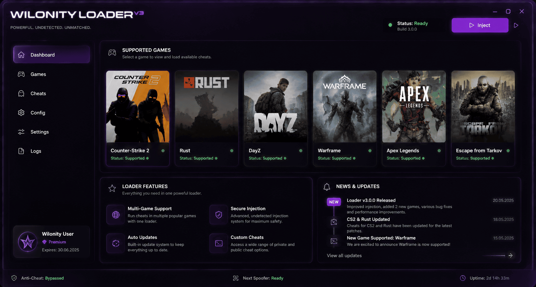Click the News & Updates bell icon

click(x=327, y=187)
